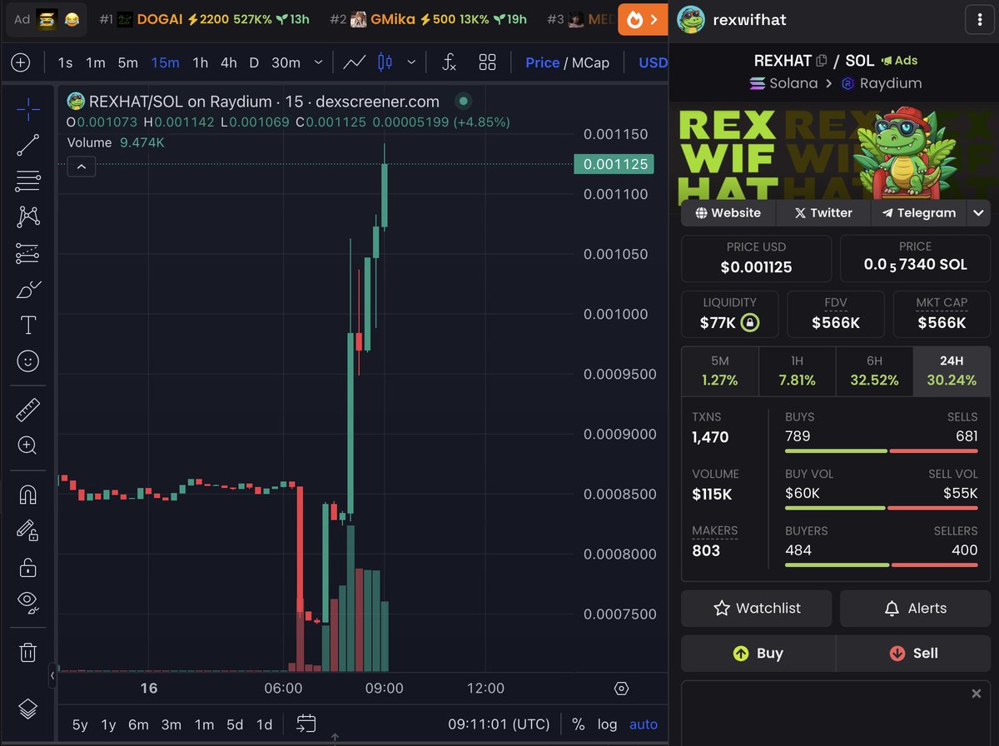The height and width of the screenshot is (746, 999).
Task: Select the 15m timeframe
Action: click(165, 62)
